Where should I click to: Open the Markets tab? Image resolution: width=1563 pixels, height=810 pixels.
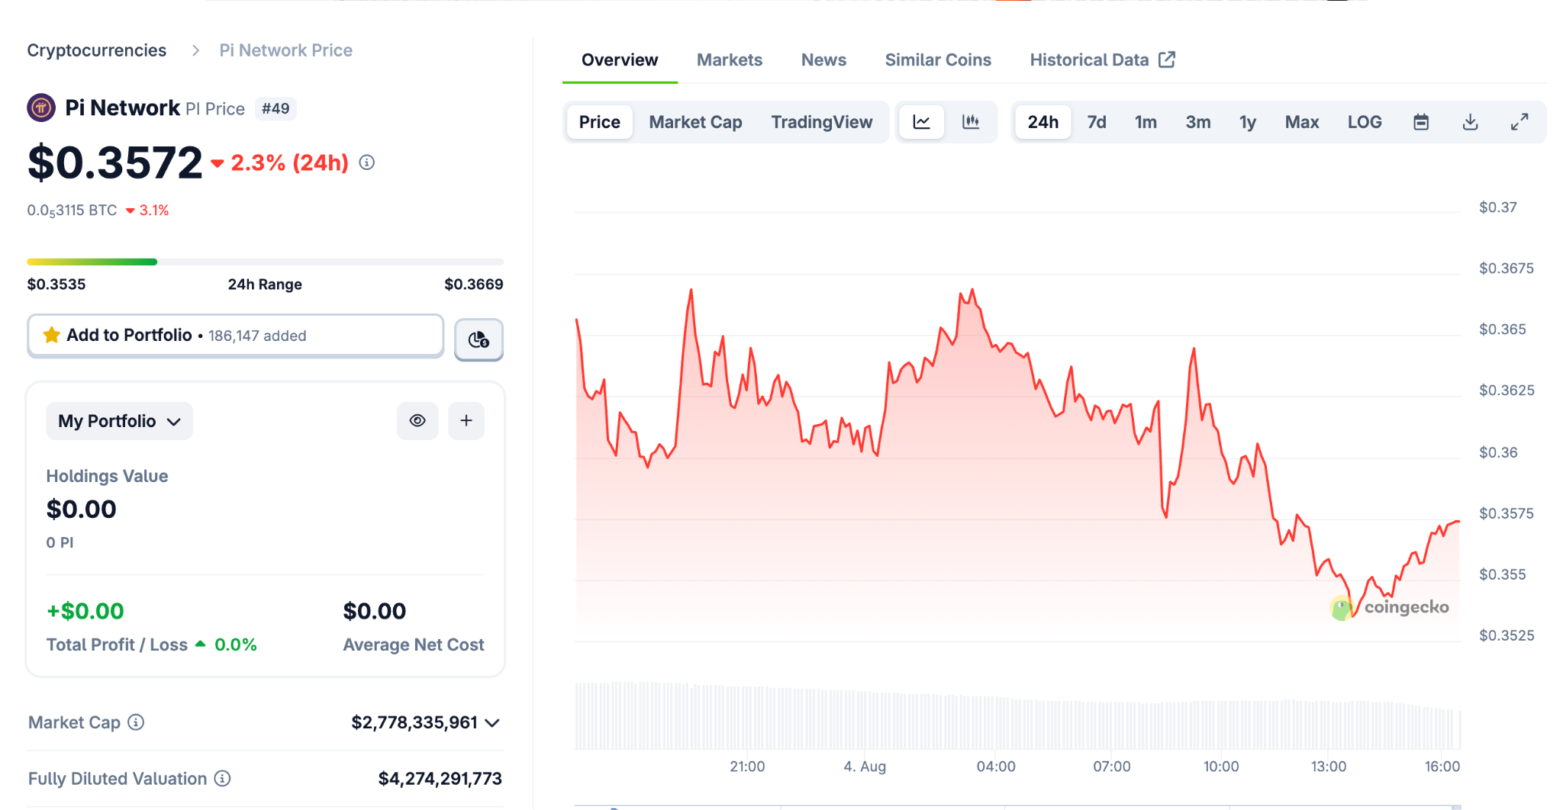pos(730,59)
